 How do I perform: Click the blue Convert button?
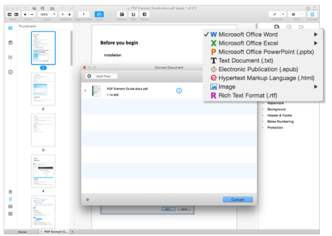(237, 200)
